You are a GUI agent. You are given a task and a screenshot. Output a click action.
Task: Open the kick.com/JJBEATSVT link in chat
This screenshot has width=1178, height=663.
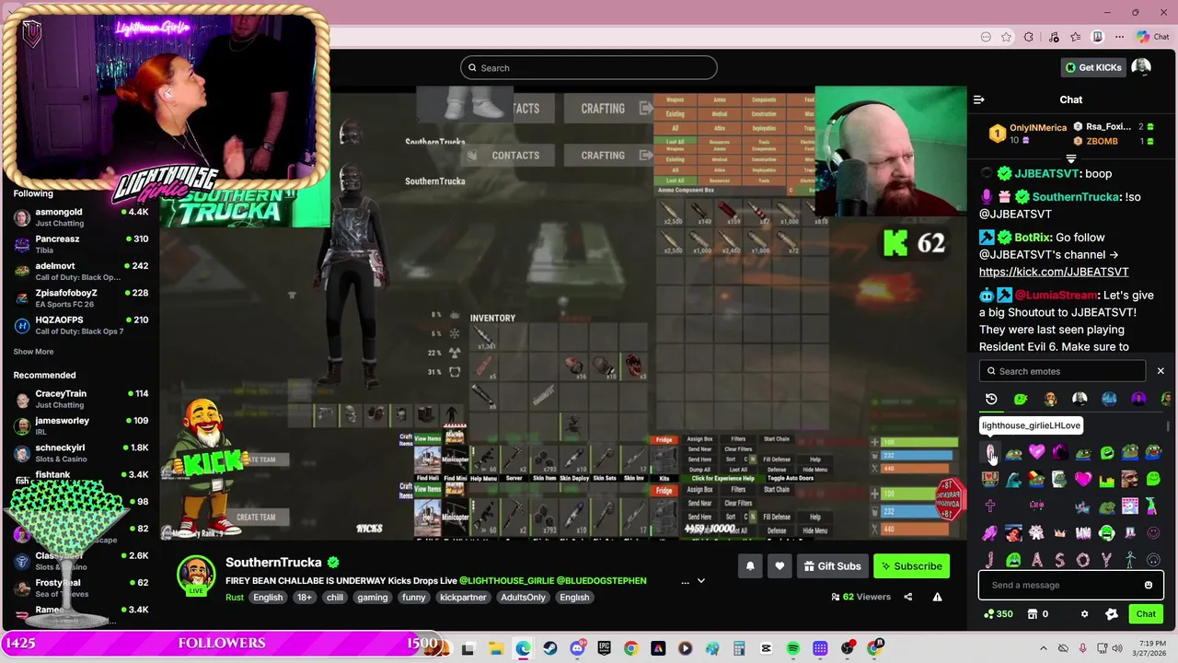[x=1053, y=272]
